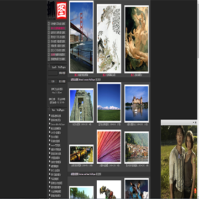The height and width of the screenshot is (199, 199).
Task: Open the stone archway ruins thumbnail
Action: pos(81,106)
